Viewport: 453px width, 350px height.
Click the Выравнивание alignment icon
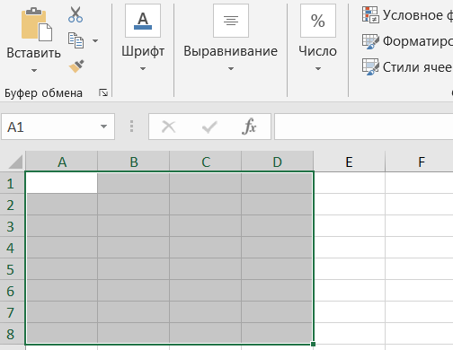tap(231, 21)
